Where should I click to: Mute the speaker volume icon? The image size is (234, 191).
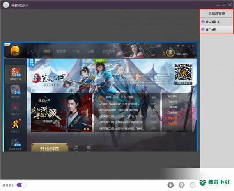(x=170, y=185)
